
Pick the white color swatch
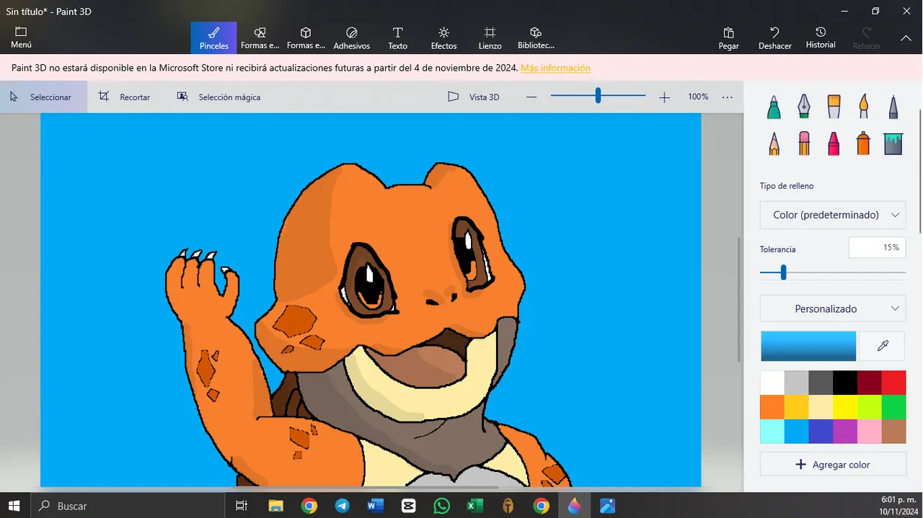[772, 383]
